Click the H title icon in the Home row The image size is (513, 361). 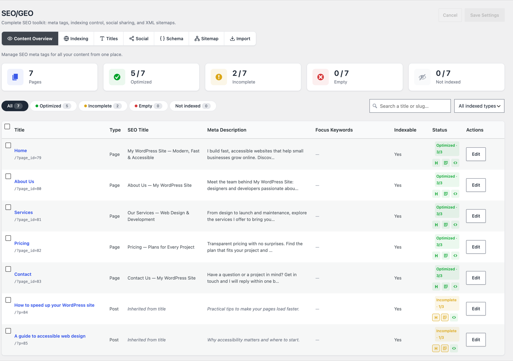pos(436,163)
